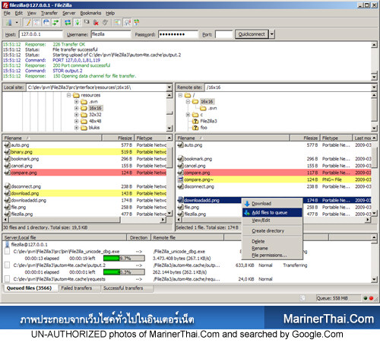
Task: Collapse the remote 16x16 folder
Action: (x=188, y=102)
